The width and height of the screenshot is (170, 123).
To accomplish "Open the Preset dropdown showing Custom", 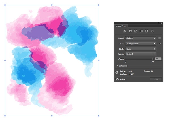I will coord(141,38).
